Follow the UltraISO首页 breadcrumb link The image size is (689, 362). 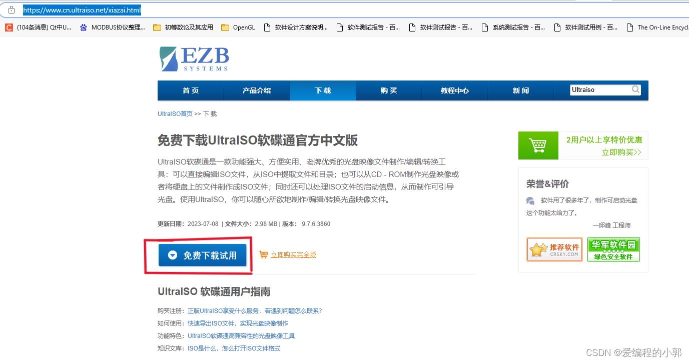pos(175,114)
